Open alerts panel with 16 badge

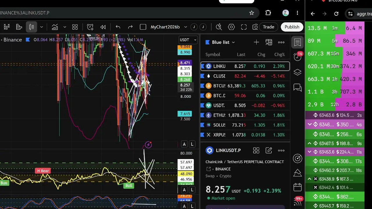(x=298, y=56)
